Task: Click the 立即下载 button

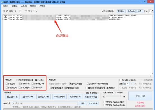Action: pos(140,96)
